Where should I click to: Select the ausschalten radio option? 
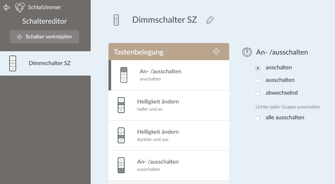click(258, 80)
